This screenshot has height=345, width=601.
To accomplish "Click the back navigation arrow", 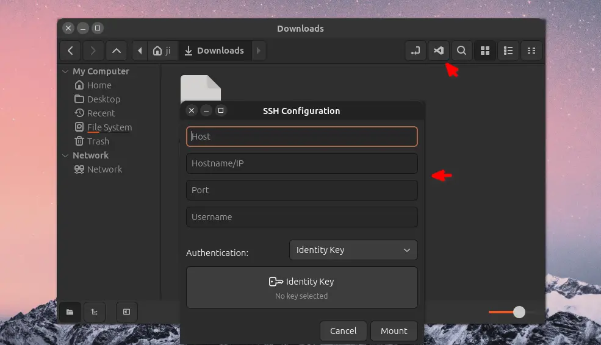I will 71,51.
